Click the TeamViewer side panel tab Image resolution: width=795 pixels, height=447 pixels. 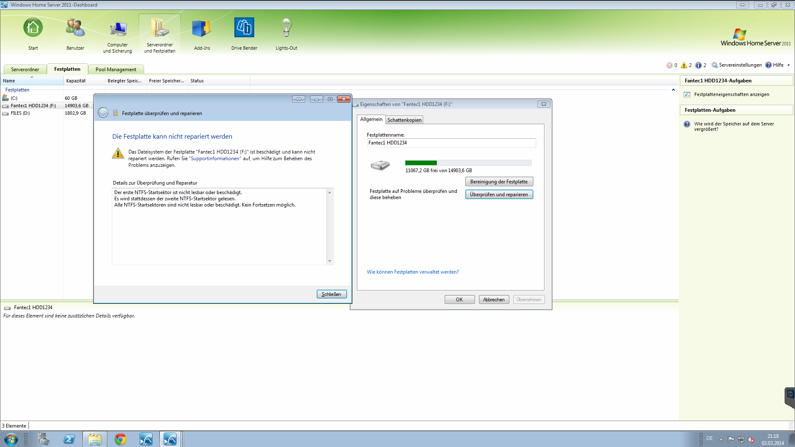790,397
